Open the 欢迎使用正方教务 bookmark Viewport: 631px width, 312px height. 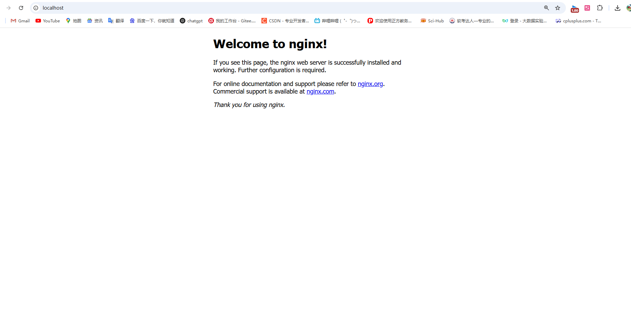pyautogui.click(x=390, y=21)
